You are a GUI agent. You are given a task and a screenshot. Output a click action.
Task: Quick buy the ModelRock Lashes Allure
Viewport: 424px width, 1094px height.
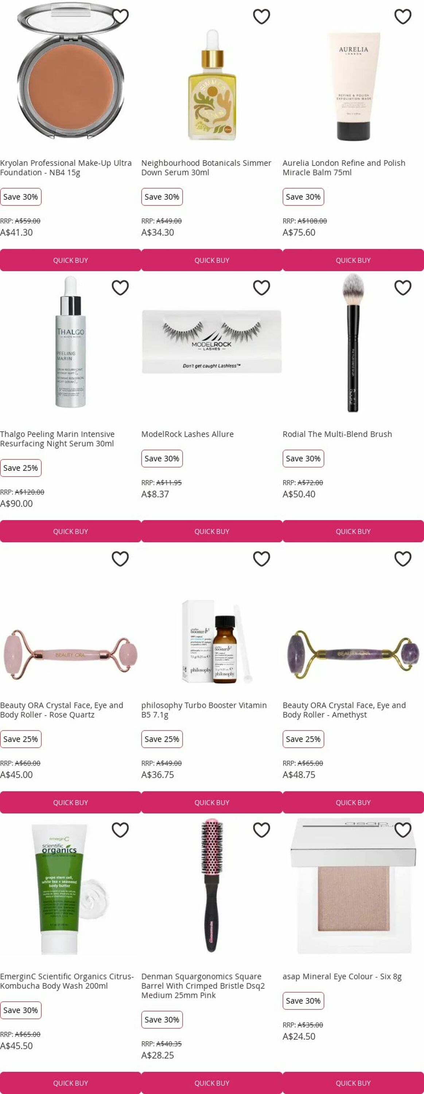coord(212,531)
